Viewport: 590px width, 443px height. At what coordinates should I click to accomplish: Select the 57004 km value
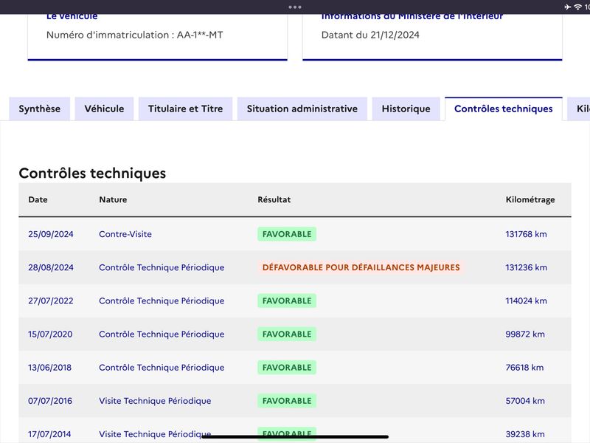525,401
